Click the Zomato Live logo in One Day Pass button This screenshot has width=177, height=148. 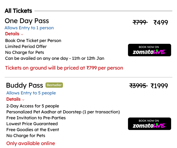[x=149, y=52]
